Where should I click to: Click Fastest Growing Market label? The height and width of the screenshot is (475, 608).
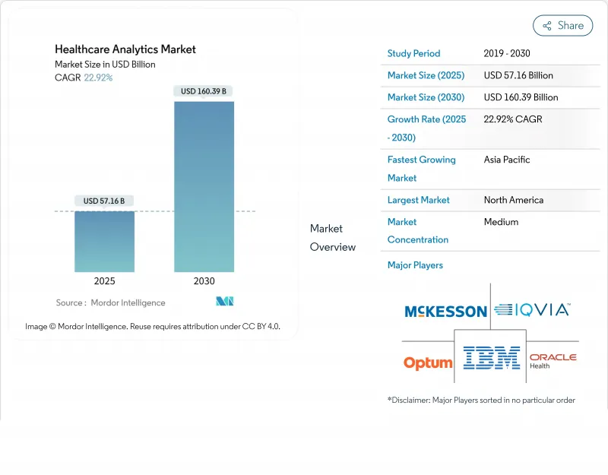421,169
